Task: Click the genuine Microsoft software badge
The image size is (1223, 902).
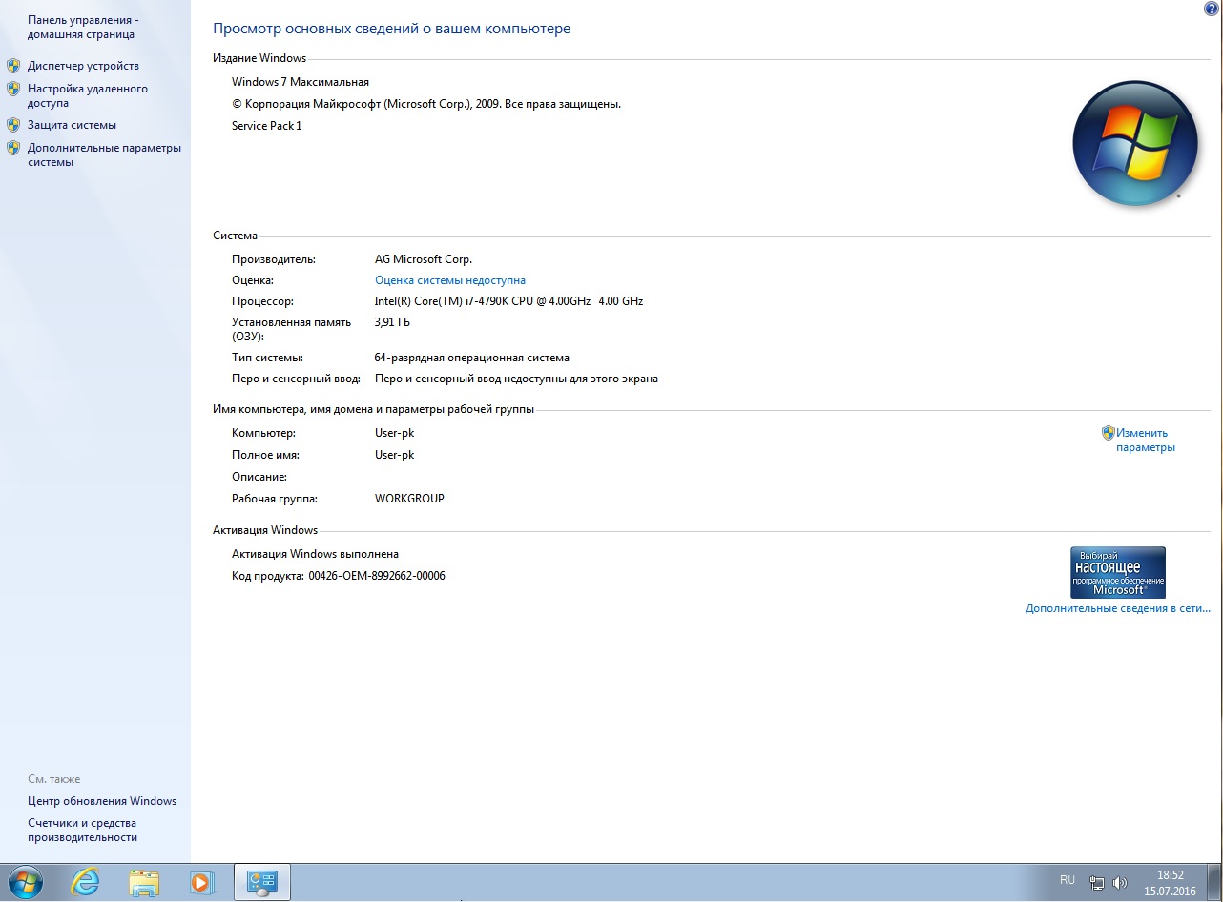Action: point(1118,572)
